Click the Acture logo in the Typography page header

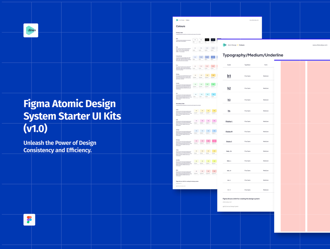[x=225, y=45]
